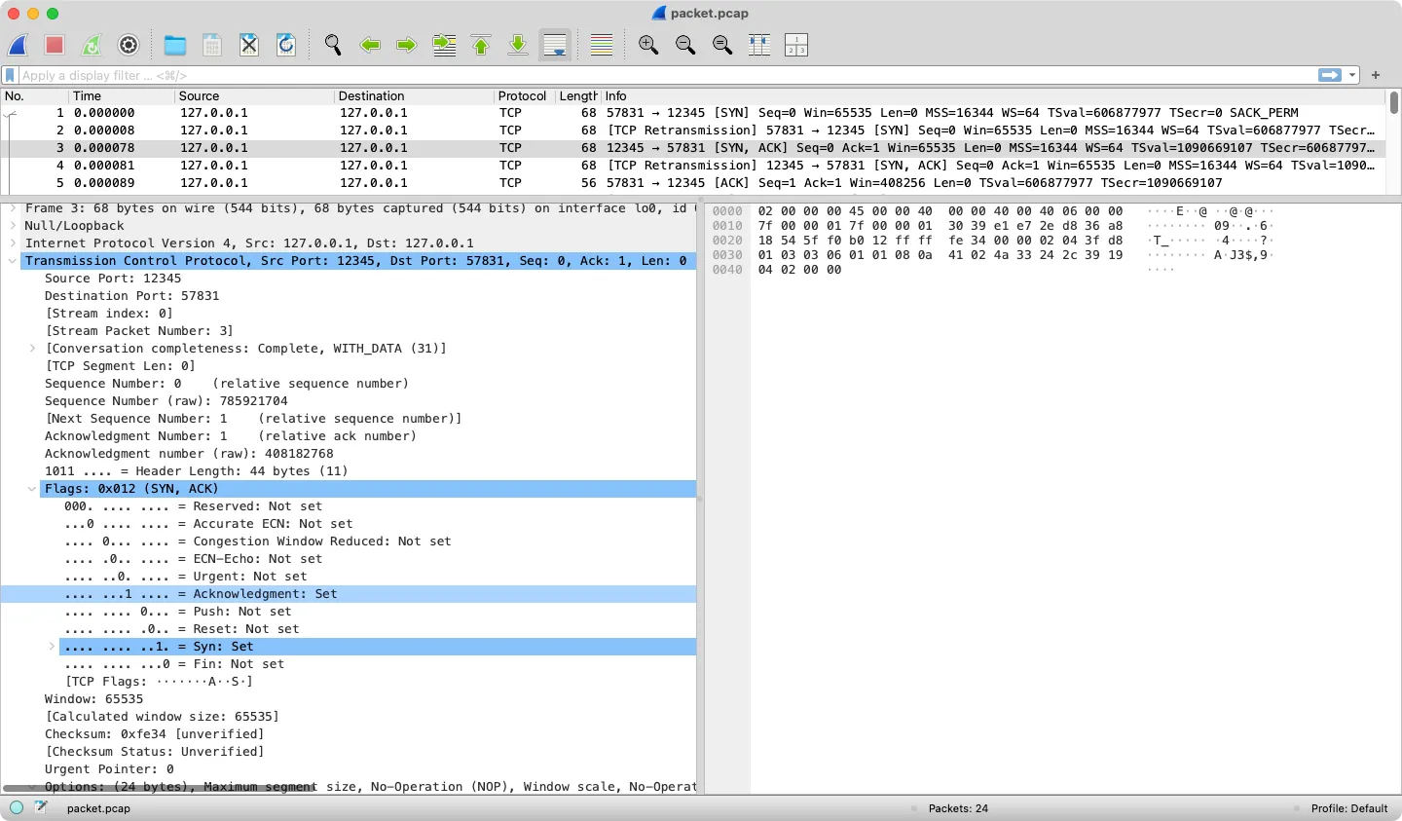
Task: Collapse the Flags: 0x012 tree node
Action: point(32,489)
